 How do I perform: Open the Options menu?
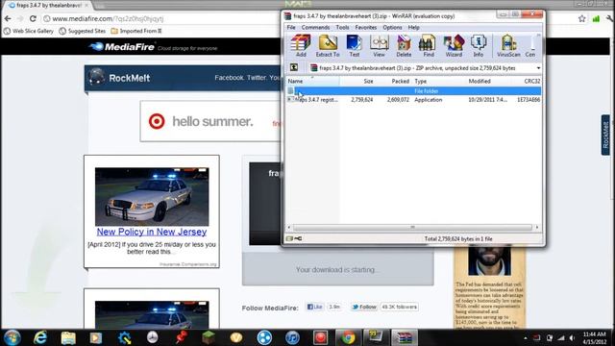pyautogui.click(x=392, y=28)
